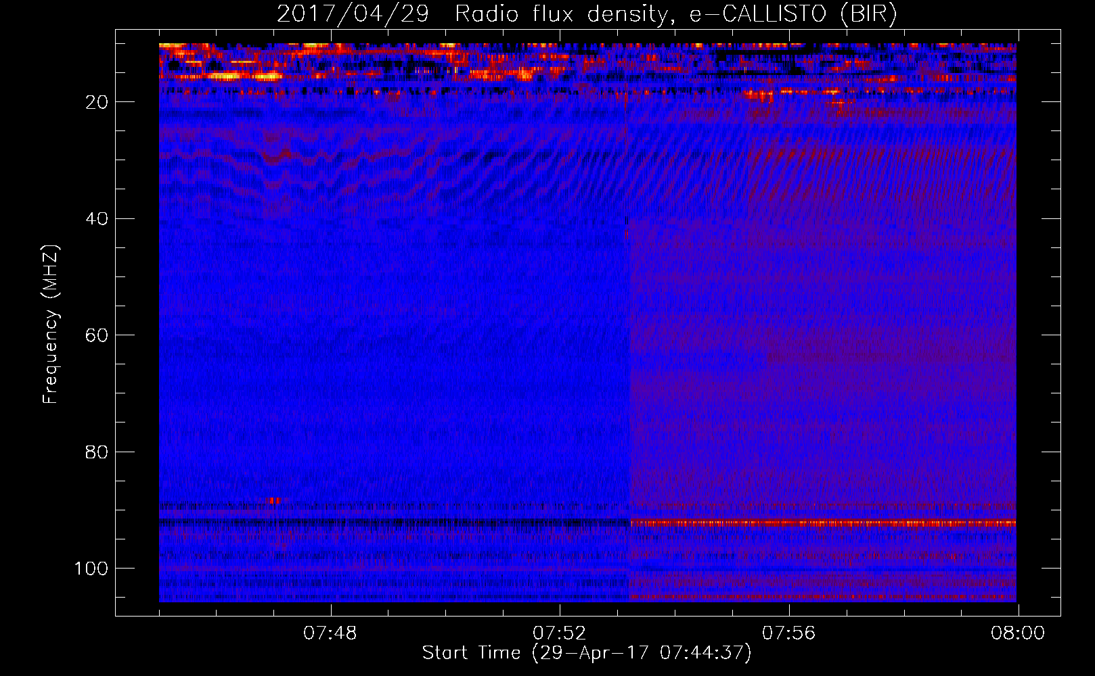Click the 40 MHz frequency tick label
Screen dimensions: 1095x676
(x=97, y=218)
